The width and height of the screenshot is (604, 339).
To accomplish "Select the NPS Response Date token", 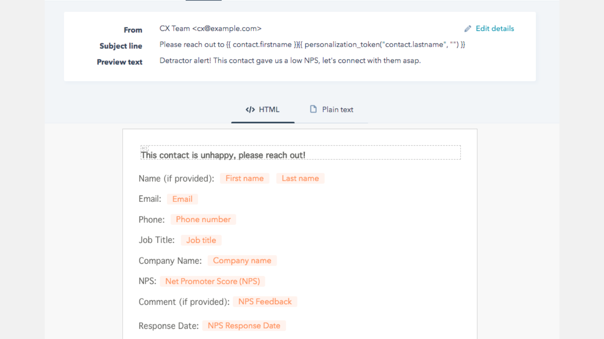I will [244, 326].
